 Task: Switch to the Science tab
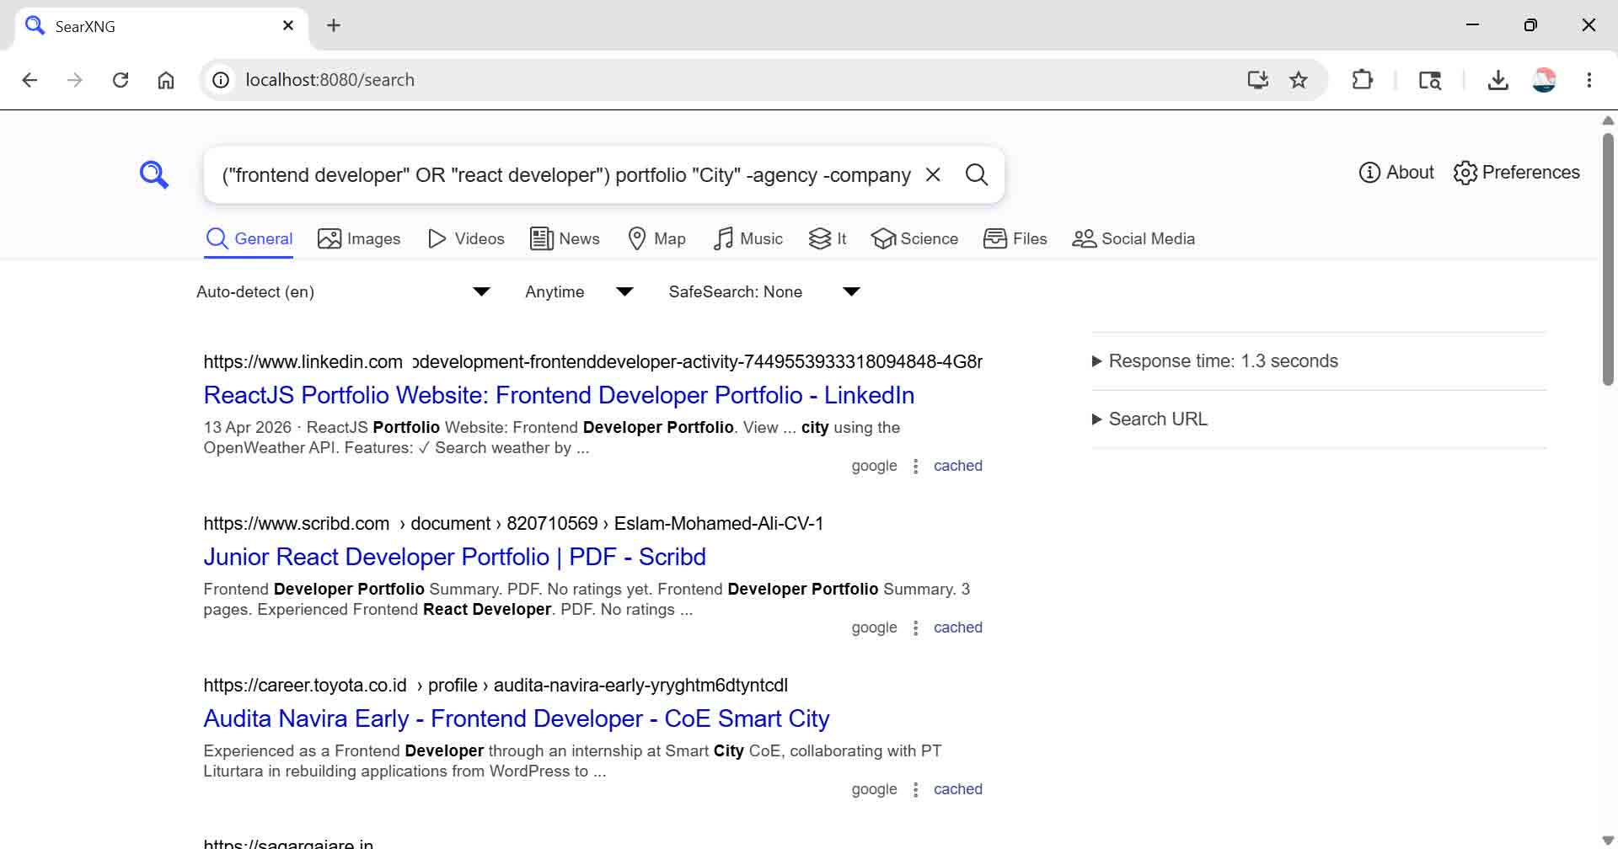[914, 239]
